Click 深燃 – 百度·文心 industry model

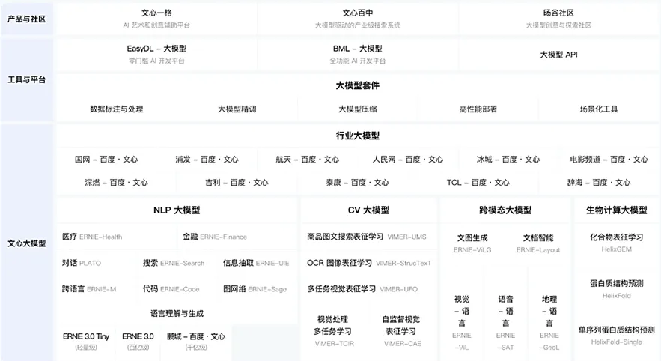pos(116,183)
